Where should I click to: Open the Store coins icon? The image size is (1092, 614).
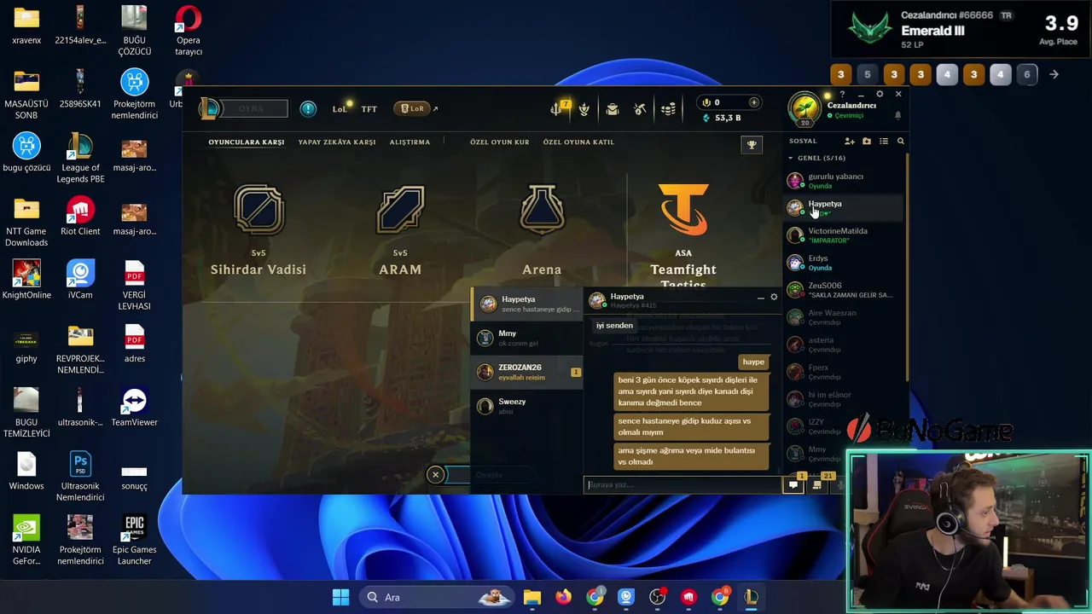[669, 109]
